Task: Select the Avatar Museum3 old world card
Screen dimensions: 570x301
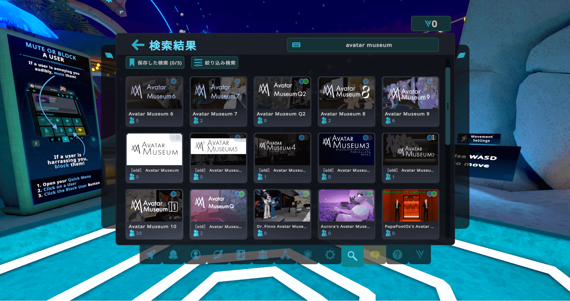Action: (x=347, y=158)
